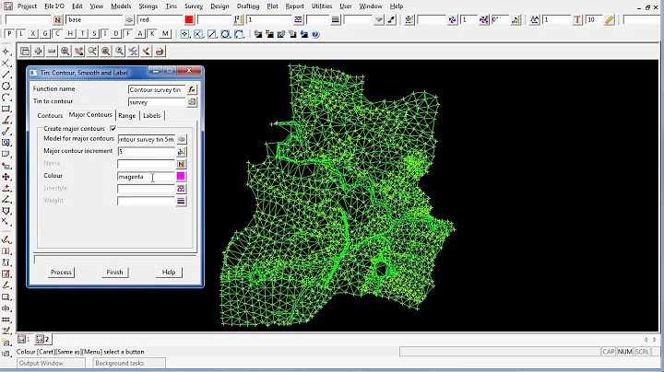Click the Finish button
Image resolution: width=664 pixels, height=372 pixels.
tap(114, 273)
